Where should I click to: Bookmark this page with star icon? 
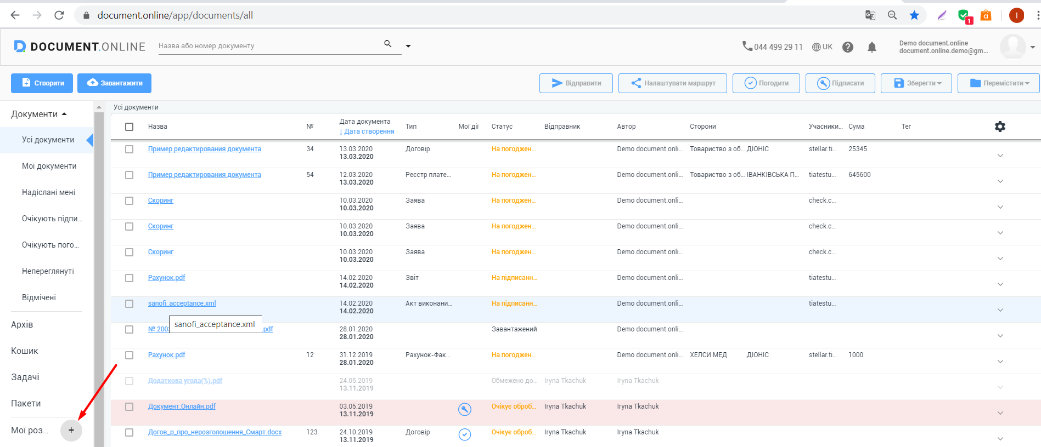coord(914,15)
